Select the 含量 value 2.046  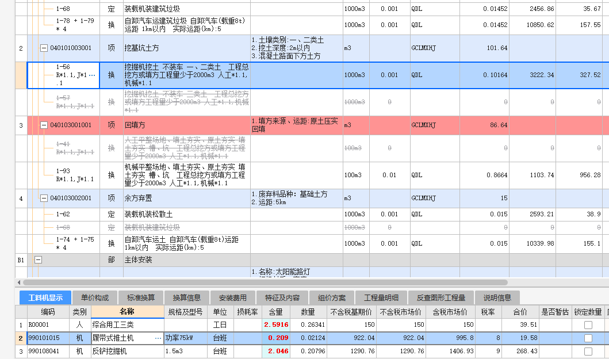(276, 351)
